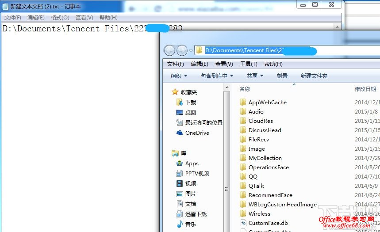The width and height of the screenshot is (380, 232).
Task: Open 最近访问的位置 in sidebar
Action: (x=204, y=122)
